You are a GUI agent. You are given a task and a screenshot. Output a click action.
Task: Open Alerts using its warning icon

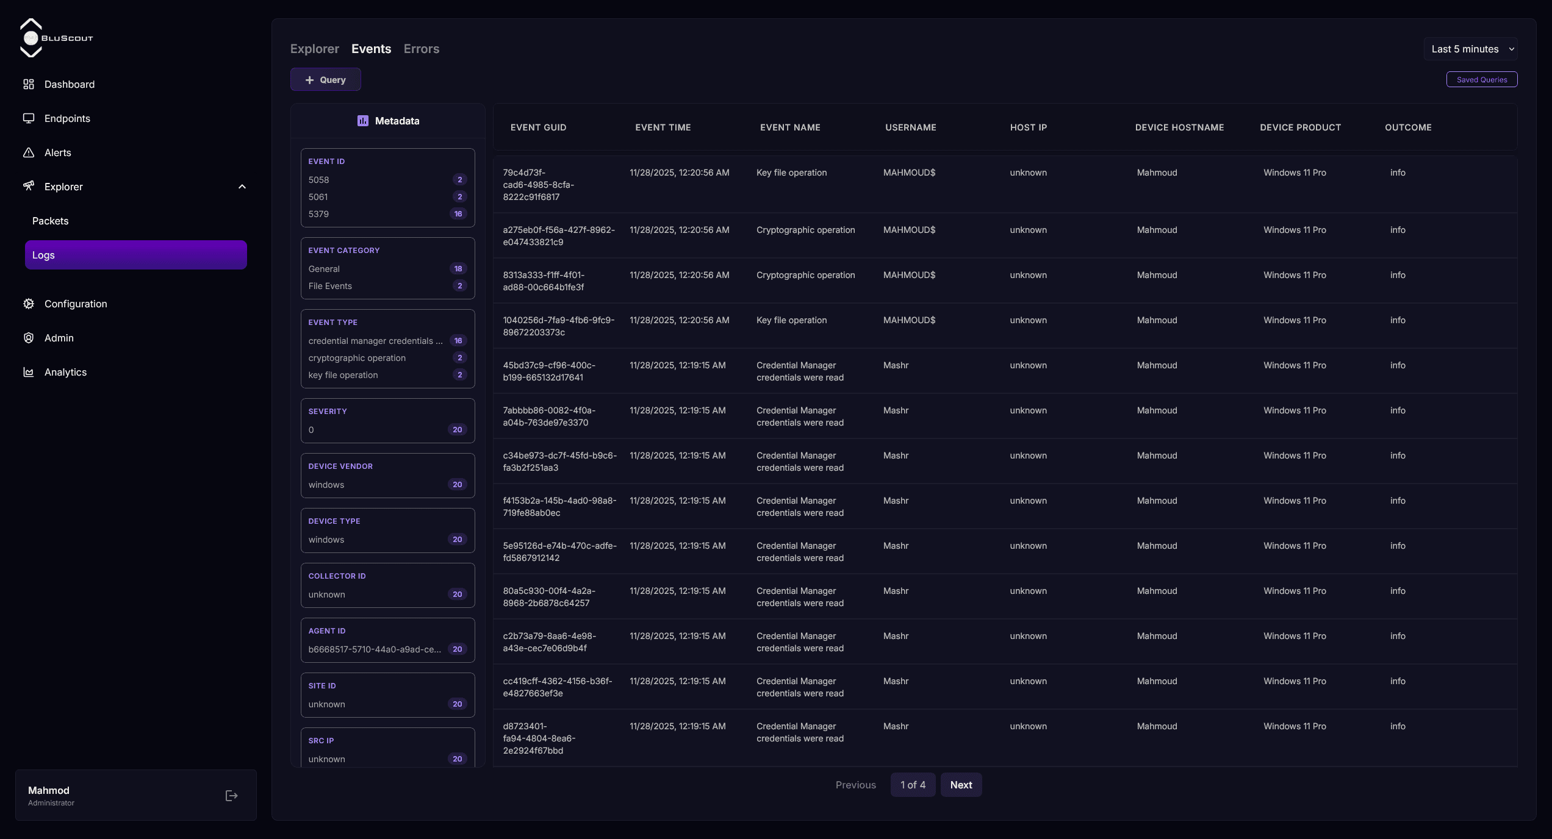(29, 152)
